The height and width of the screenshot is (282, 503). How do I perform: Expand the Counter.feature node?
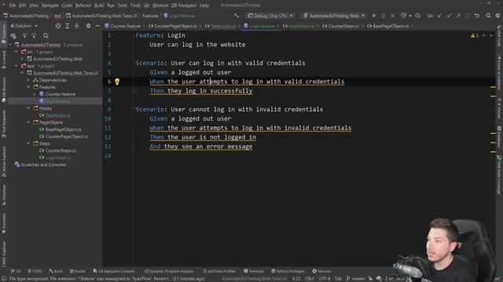coord(35,94)
